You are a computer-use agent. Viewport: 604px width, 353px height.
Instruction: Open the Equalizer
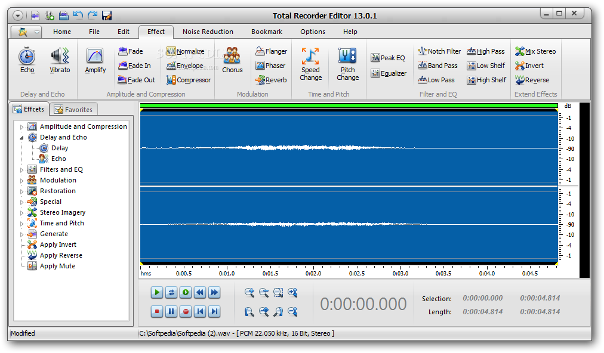point(389,73)
